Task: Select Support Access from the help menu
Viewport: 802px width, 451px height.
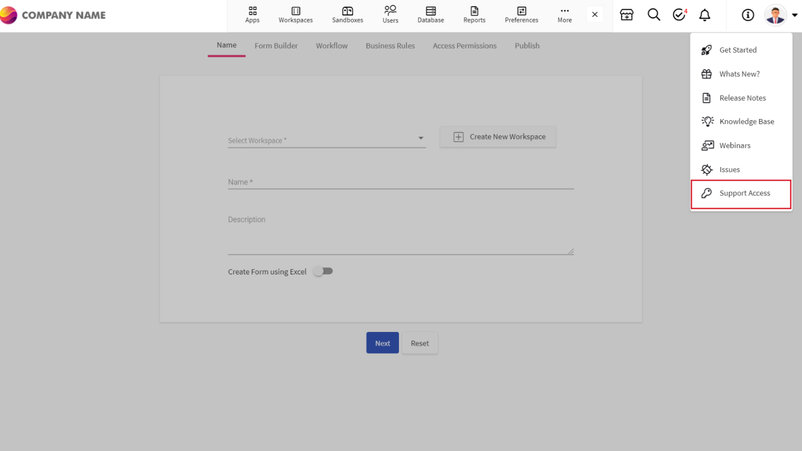Action: click(x=745, y=193)
